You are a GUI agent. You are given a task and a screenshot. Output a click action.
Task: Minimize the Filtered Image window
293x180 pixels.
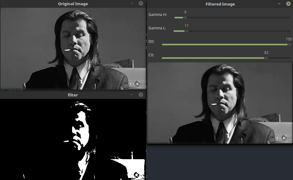[279, 4]
